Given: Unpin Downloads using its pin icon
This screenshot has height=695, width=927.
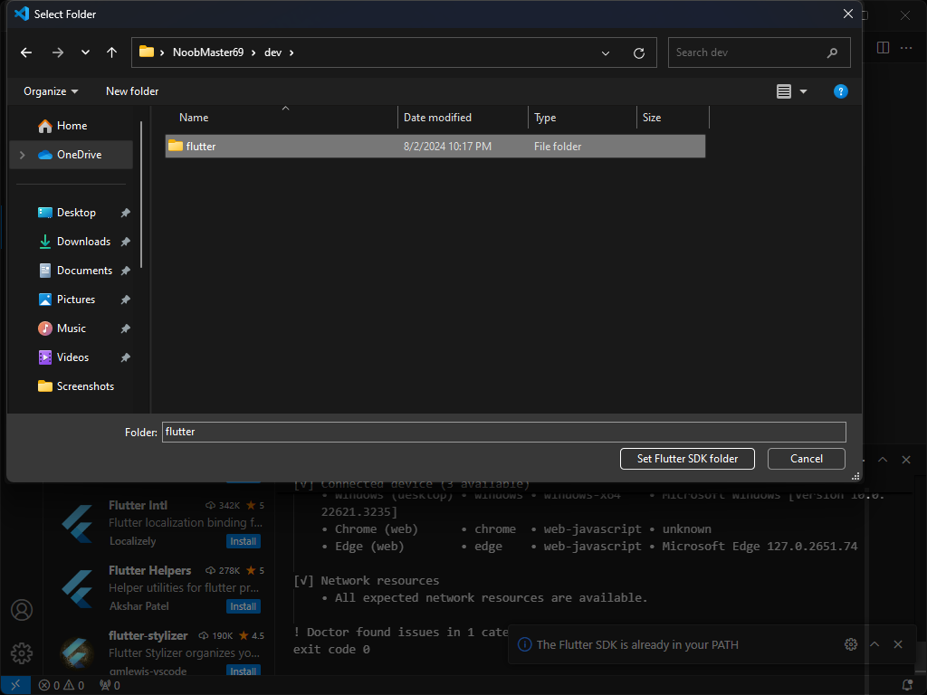Looking at the screenshot, I should (x=125, y=242).
